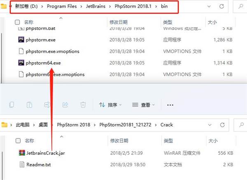Sort by 大小 column in the bin window
The image size is (247, 180).
[212, 22]
